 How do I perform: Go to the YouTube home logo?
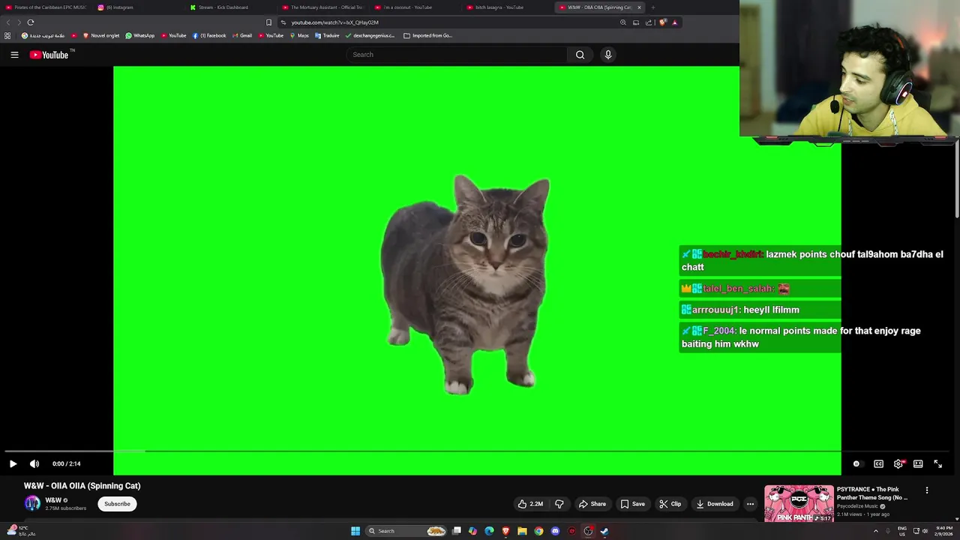click(x=49, y=55)
